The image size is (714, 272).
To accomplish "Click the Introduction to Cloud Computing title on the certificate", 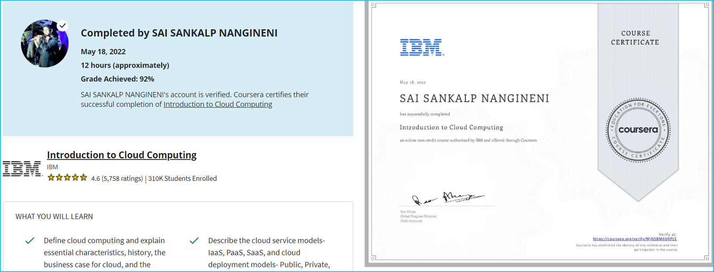I will click(x=451, y=127).
